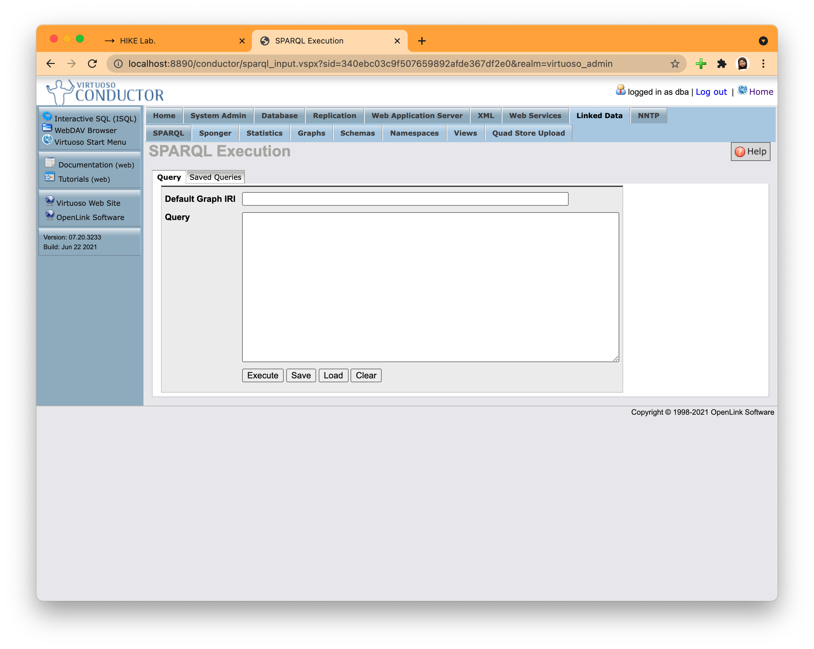Click the logged-in user icon
The image size is (814, 649).
[620, 90]
